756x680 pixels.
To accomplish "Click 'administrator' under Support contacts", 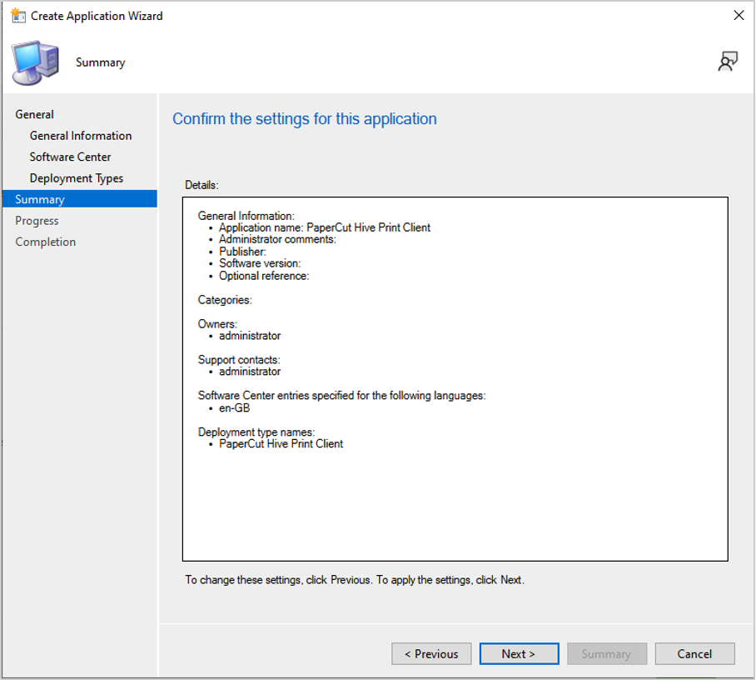I will pyautogui.click(x=250, y=372).
